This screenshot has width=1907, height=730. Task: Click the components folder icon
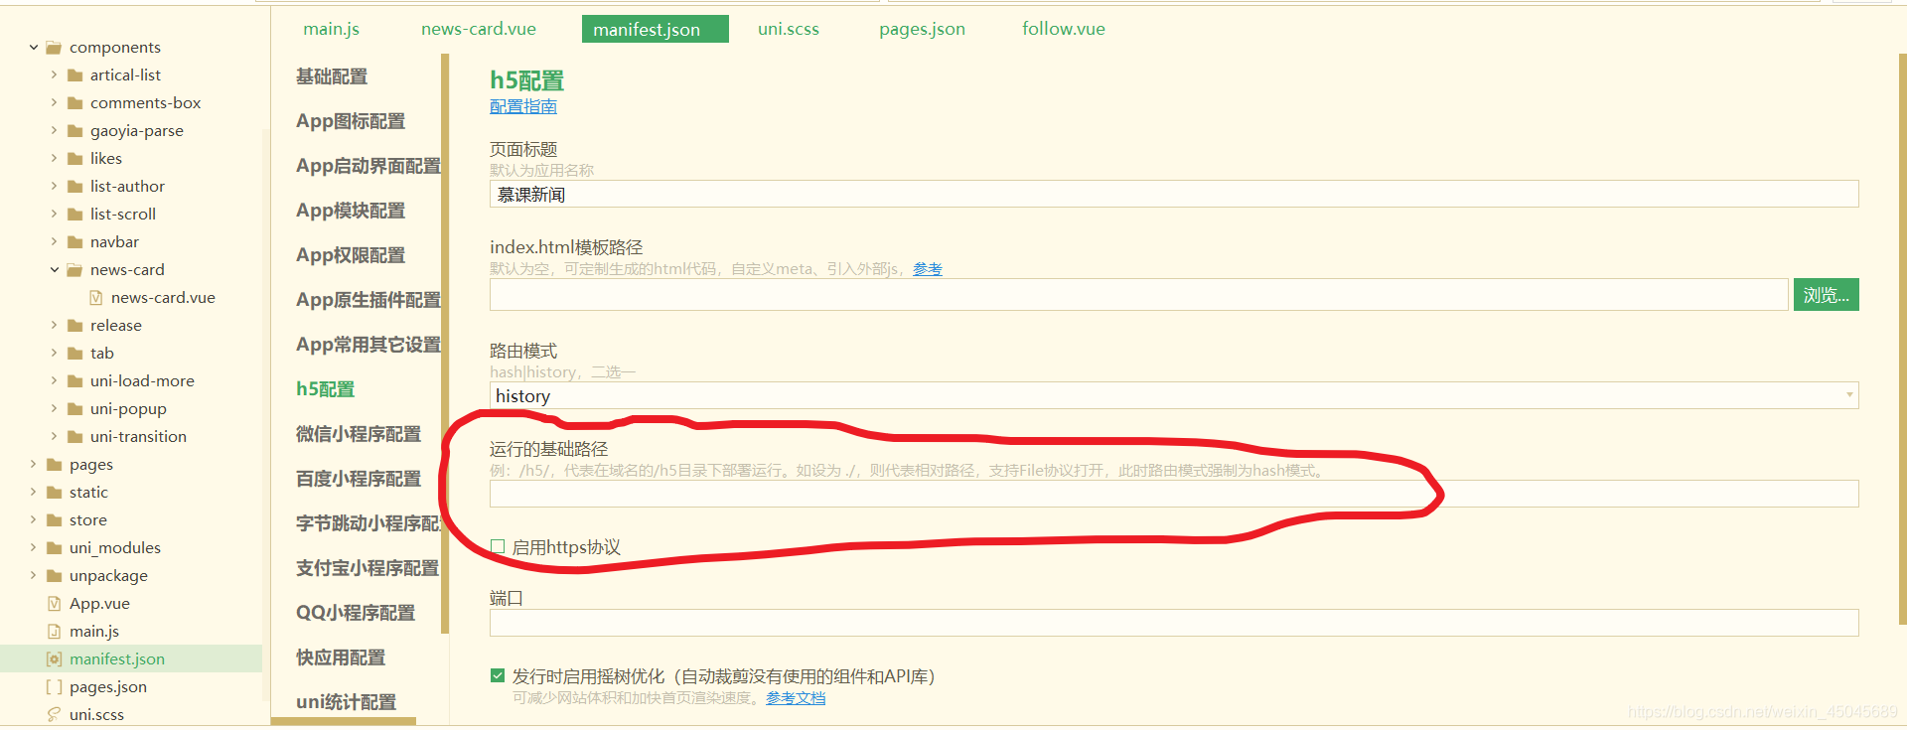54,48
